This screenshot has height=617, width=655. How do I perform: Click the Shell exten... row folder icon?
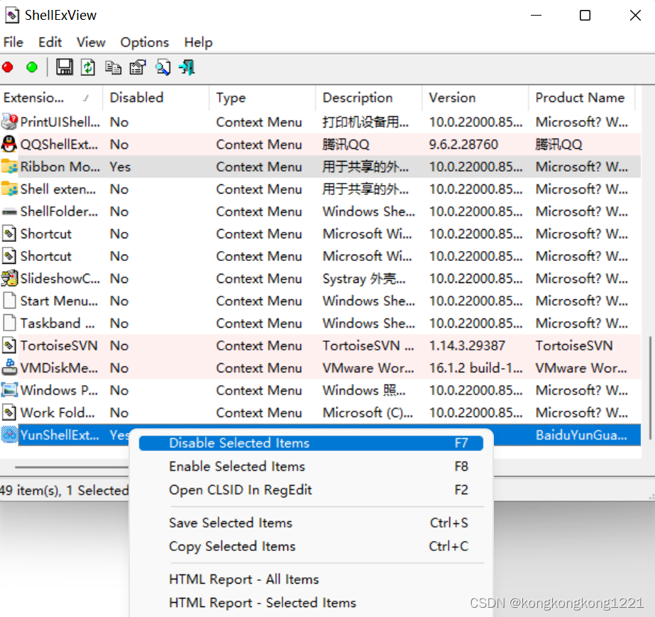tap(9, 189)
